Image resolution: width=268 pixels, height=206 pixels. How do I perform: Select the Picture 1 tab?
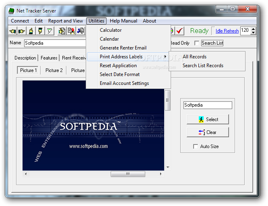28,70
